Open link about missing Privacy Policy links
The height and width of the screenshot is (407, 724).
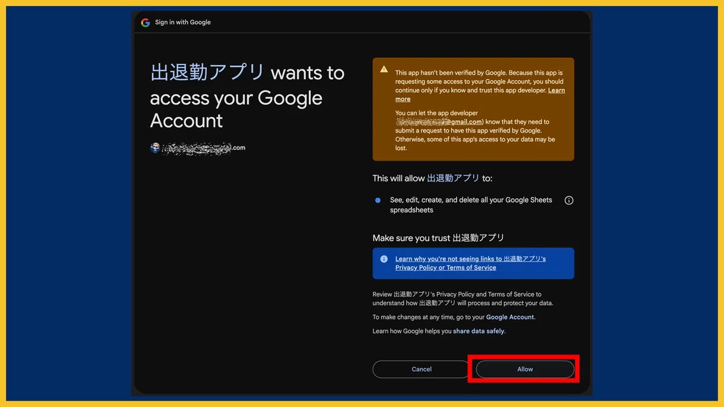pos(471,263)
